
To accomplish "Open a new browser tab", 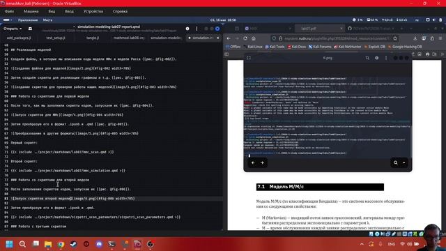I will point(401,29).
